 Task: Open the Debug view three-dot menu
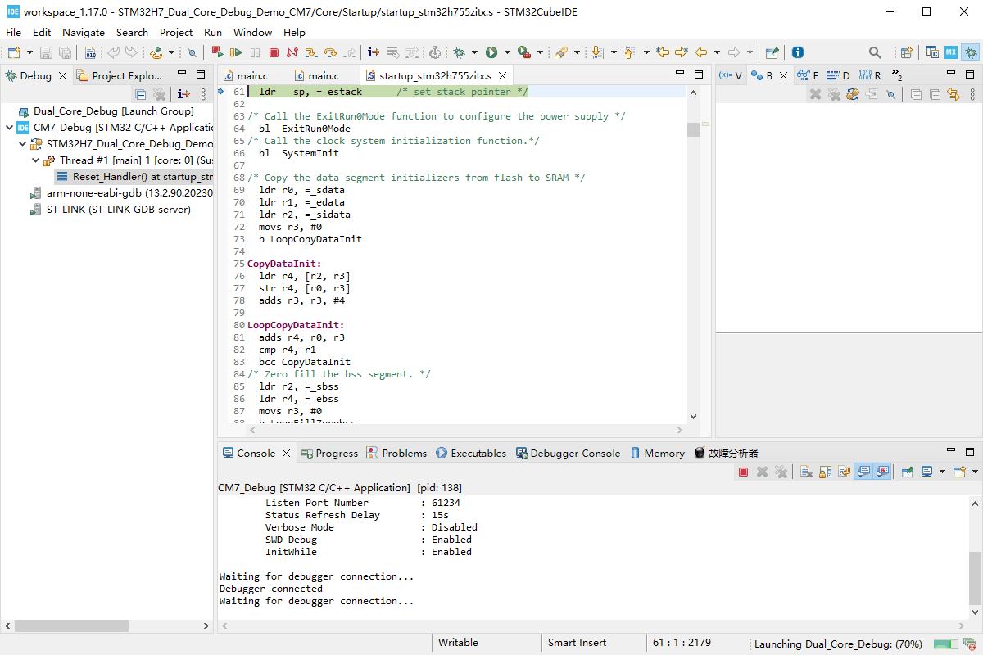[x=204, y=94]
